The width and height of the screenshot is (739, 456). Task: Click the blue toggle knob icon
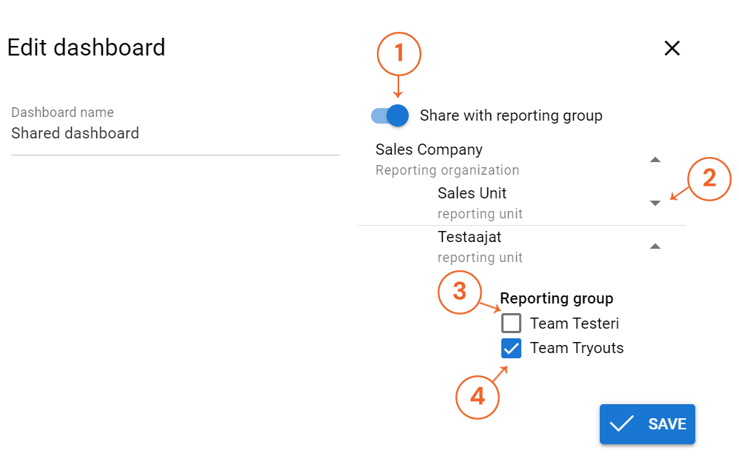pos(397,115)
